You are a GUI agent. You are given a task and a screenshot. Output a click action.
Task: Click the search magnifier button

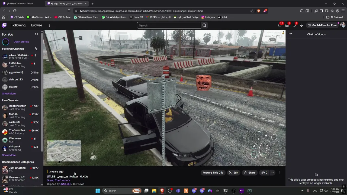204,25
